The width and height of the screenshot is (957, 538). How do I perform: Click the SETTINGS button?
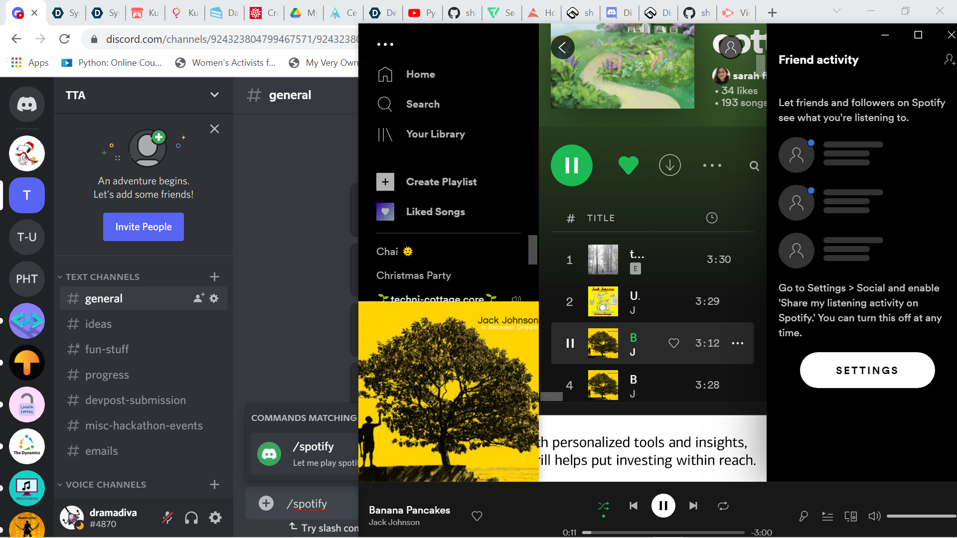(x=867, y=371)
